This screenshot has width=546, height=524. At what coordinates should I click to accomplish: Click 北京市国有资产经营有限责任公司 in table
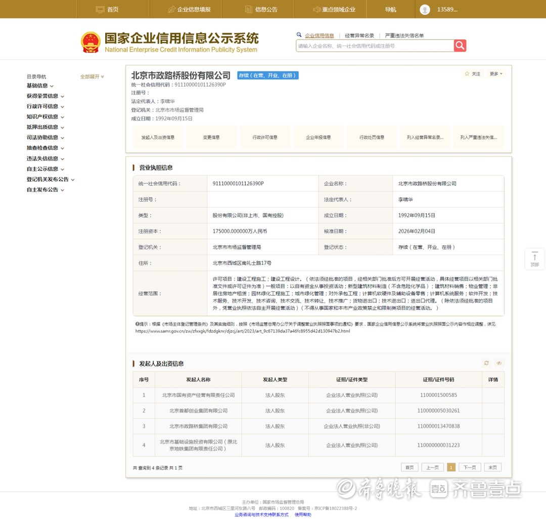[x=198, y=395]
